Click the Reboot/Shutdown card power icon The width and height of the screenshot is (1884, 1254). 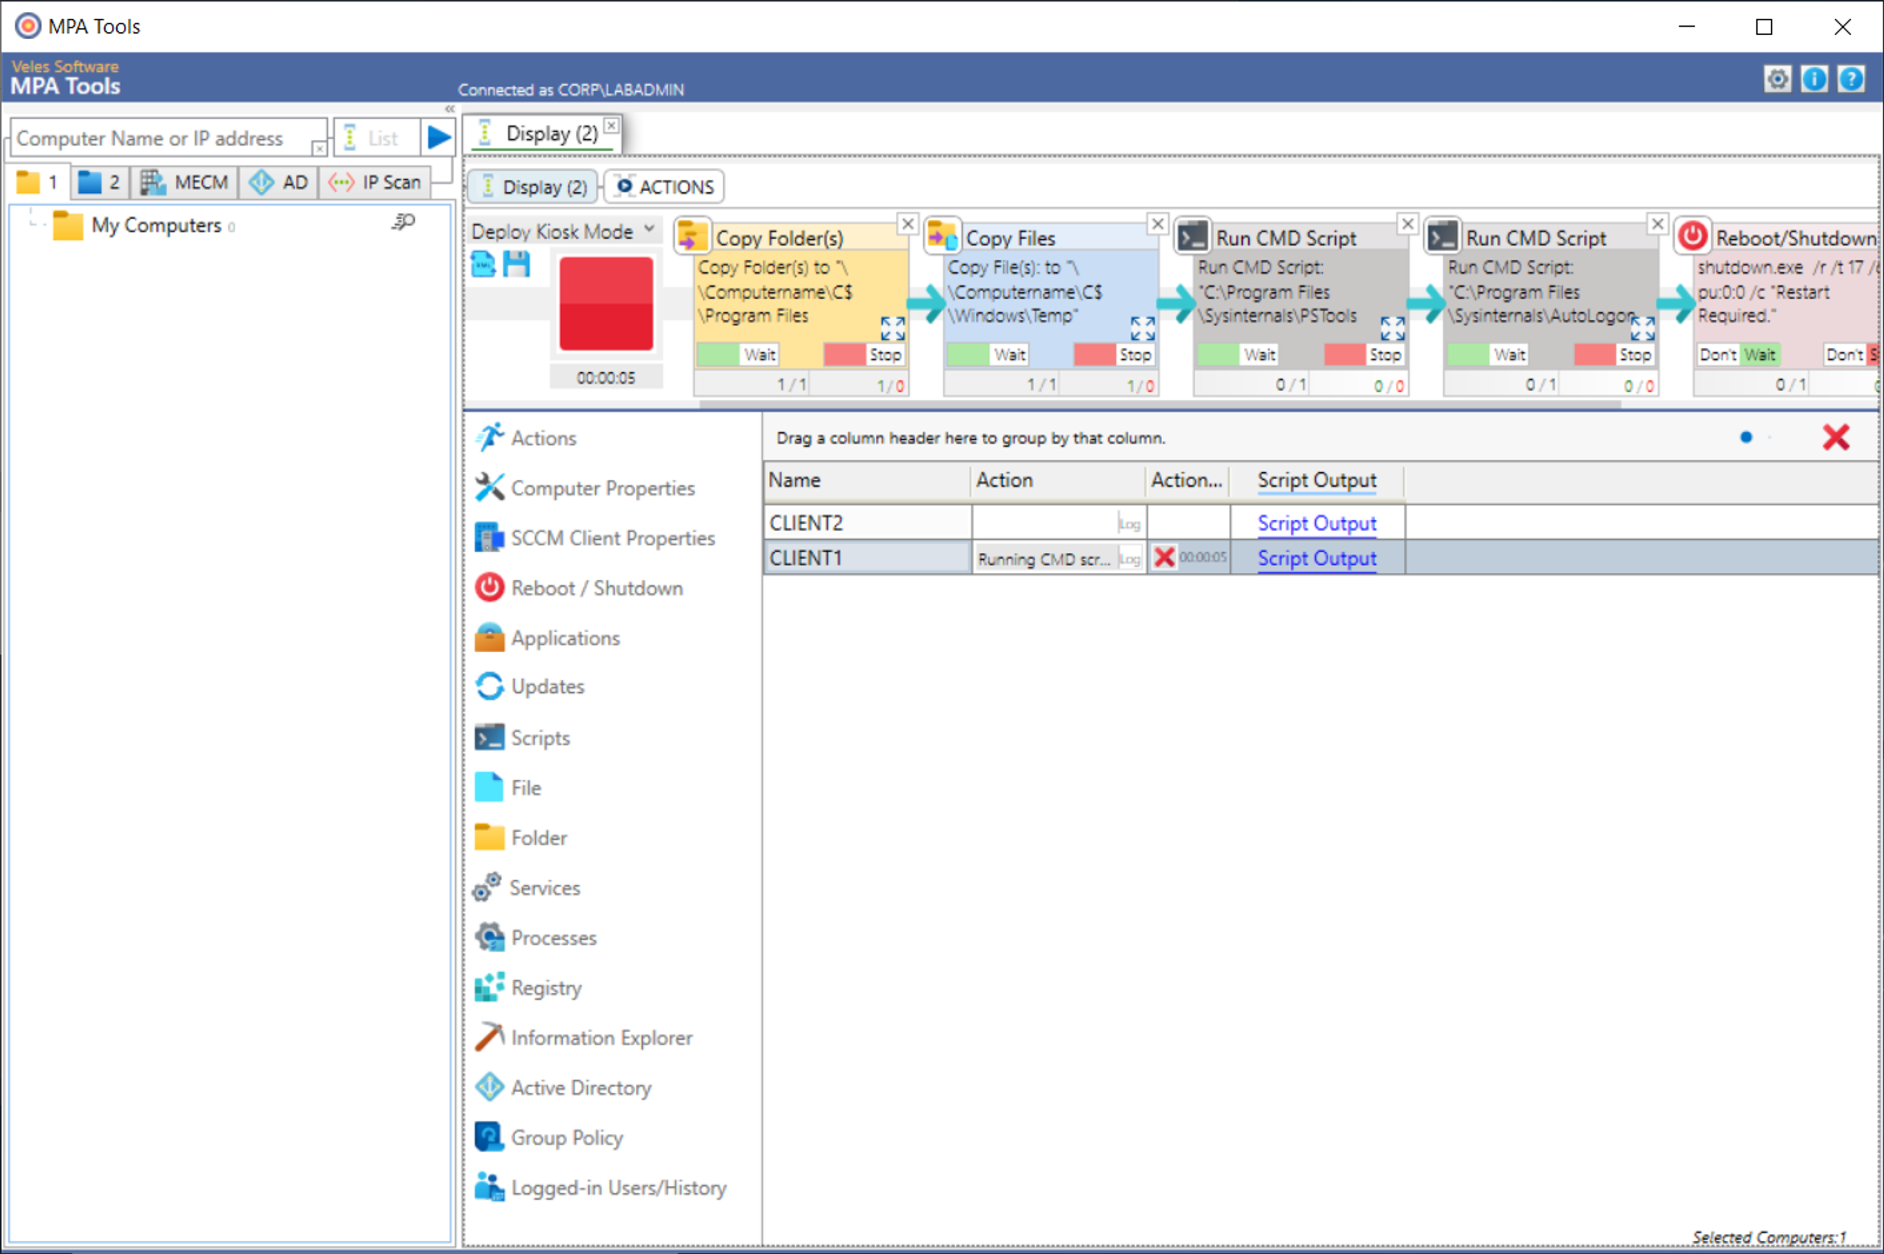pyautogui.click(x=1692, y=235)
